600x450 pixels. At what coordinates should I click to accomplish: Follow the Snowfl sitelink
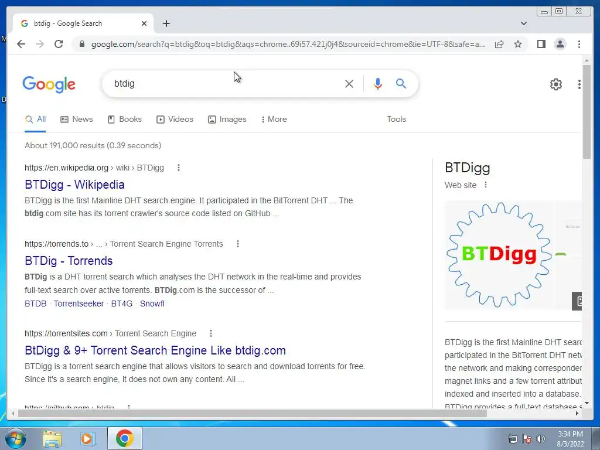[x=152, y=304]
